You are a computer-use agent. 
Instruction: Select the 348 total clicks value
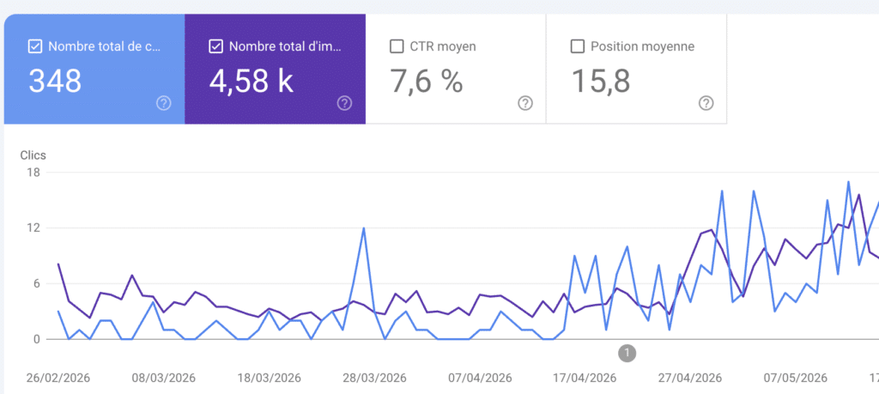click(x=55, y=82)
